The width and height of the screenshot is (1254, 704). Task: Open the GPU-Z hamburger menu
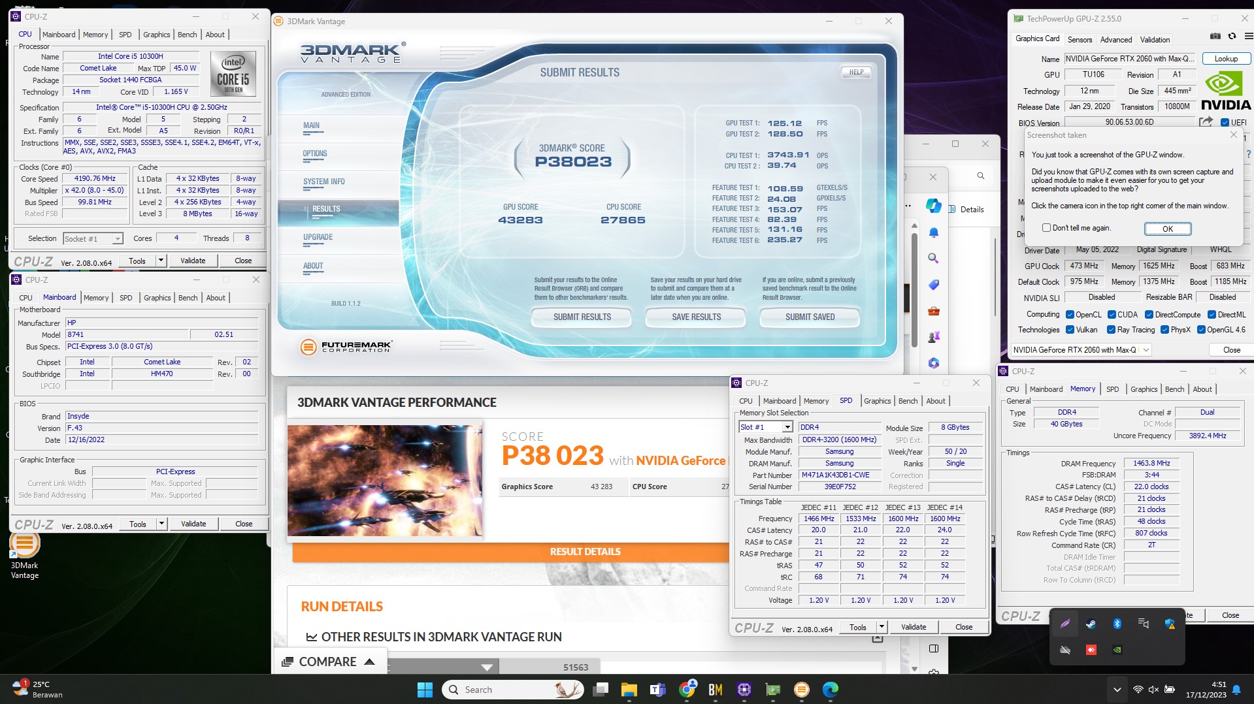click(1248, 37)
